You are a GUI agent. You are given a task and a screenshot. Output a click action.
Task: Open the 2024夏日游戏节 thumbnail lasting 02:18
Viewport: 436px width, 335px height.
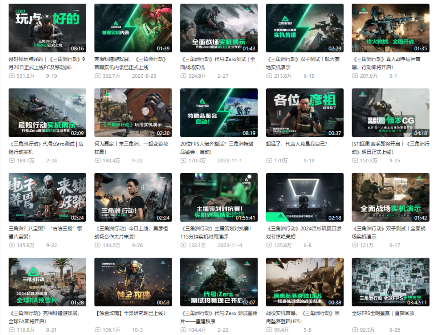pos(305,197)
